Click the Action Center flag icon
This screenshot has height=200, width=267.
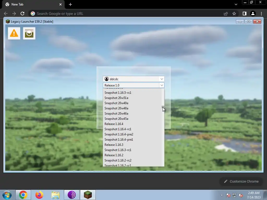228,195
